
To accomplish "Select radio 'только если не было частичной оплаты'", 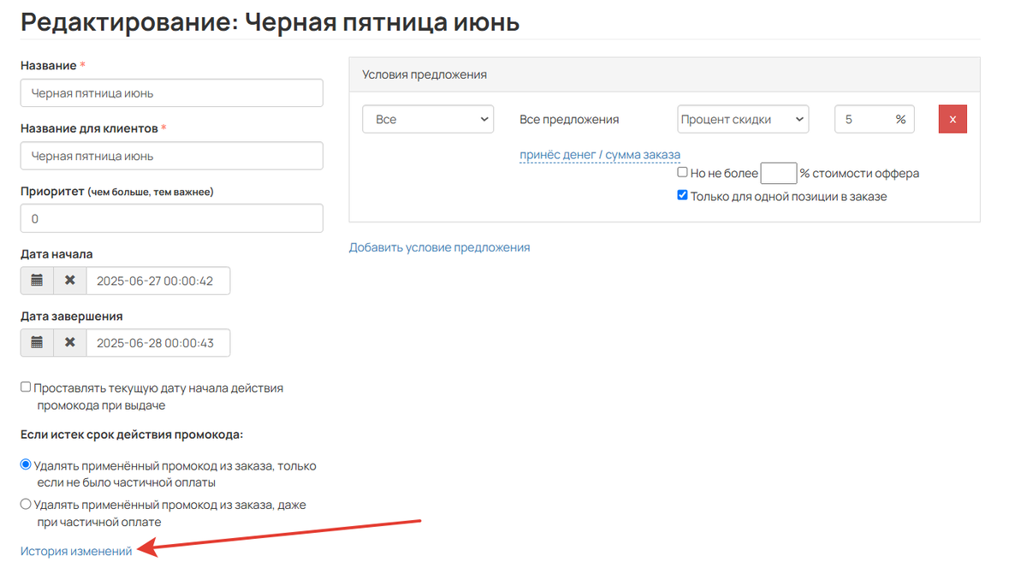I will [x=26, y=465].
